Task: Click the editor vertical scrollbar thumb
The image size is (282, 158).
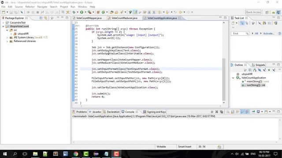Action: pyautogui.click(x=224, y=79)
